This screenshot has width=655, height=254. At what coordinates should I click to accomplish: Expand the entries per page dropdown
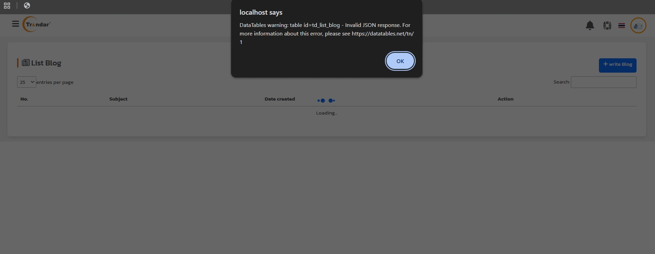click(26, 82)
